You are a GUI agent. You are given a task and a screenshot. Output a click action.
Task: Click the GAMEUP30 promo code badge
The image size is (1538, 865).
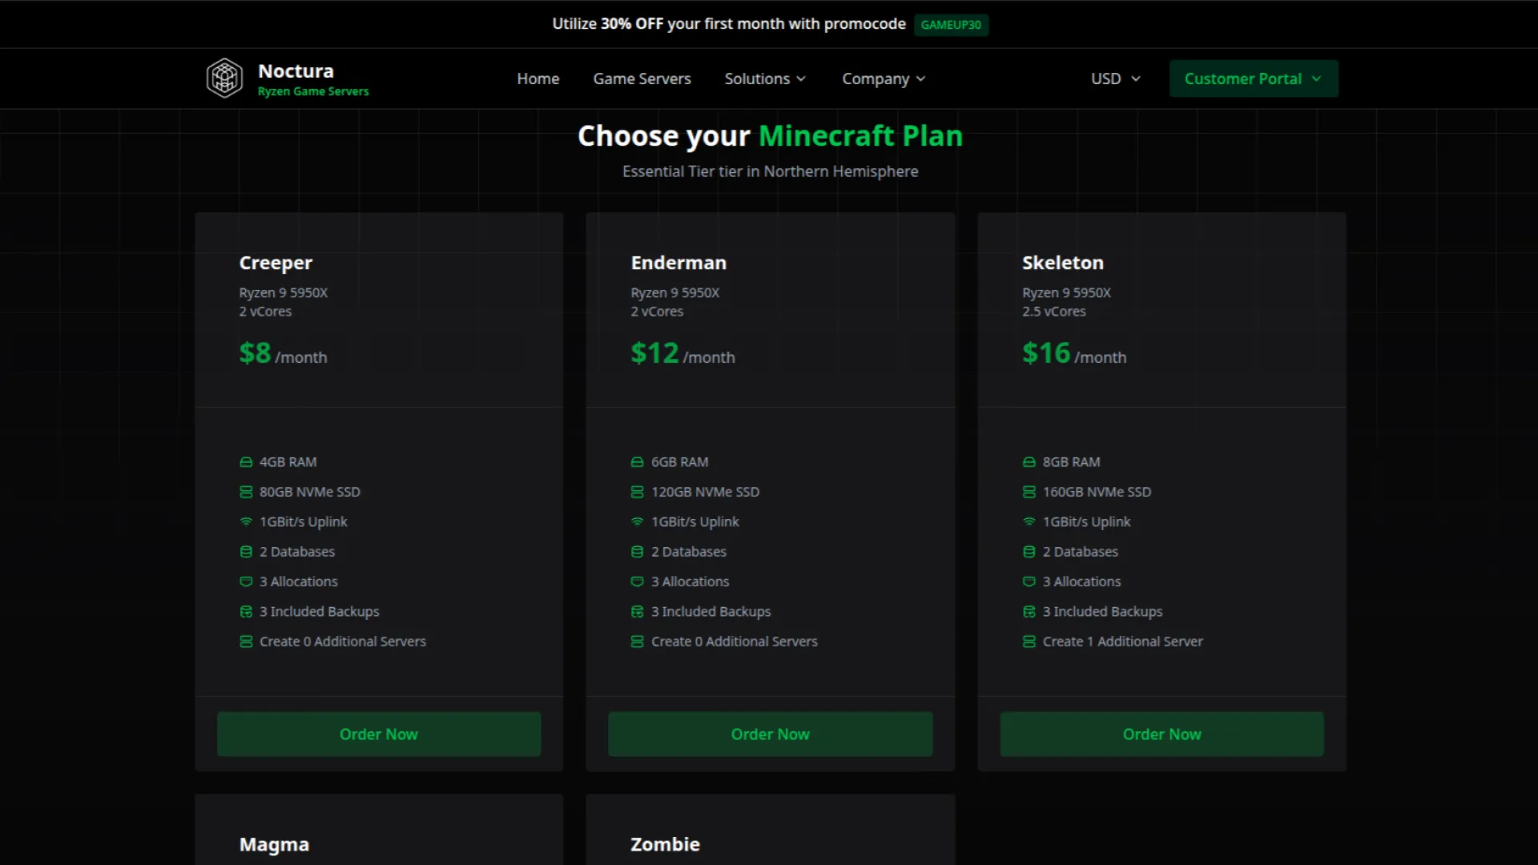pyautogui.click(x=951, y=25)
